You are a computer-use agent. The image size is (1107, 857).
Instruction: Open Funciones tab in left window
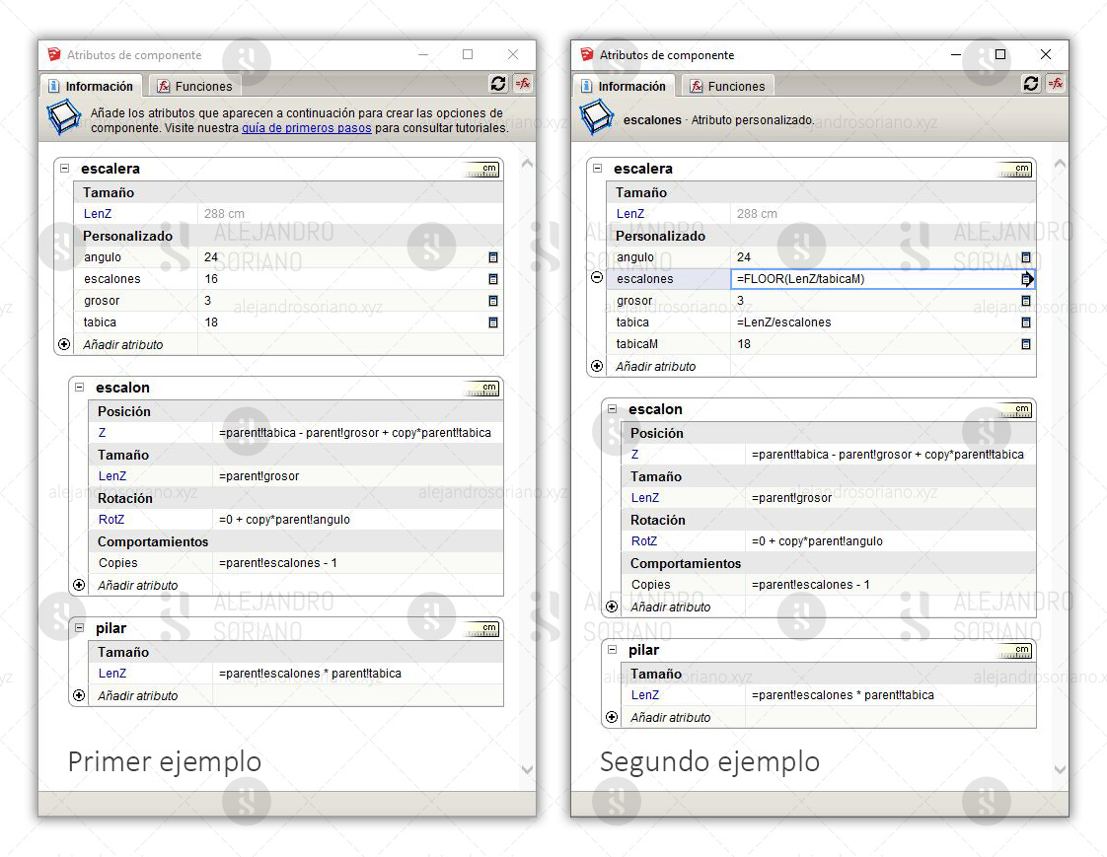pyautogui.click(x=194, y=86)
